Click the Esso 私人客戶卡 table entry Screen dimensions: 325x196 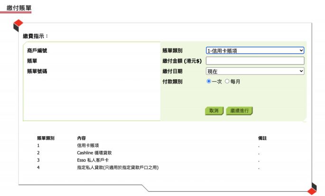[x=93, y=160]
